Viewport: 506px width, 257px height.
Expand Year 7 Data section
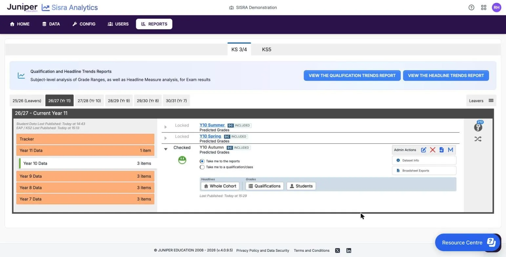pyautogui.click(x=85, y=199)
